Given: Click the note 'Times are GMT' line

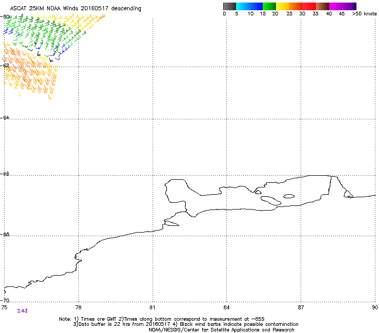Looking at the screenshot, I should (x=162, y=319).
